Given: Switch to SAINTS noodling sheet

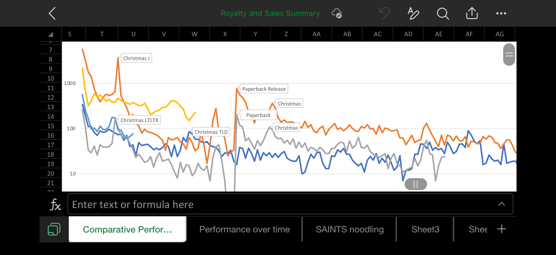Looking at the screenshot, I should coord(349,229).
